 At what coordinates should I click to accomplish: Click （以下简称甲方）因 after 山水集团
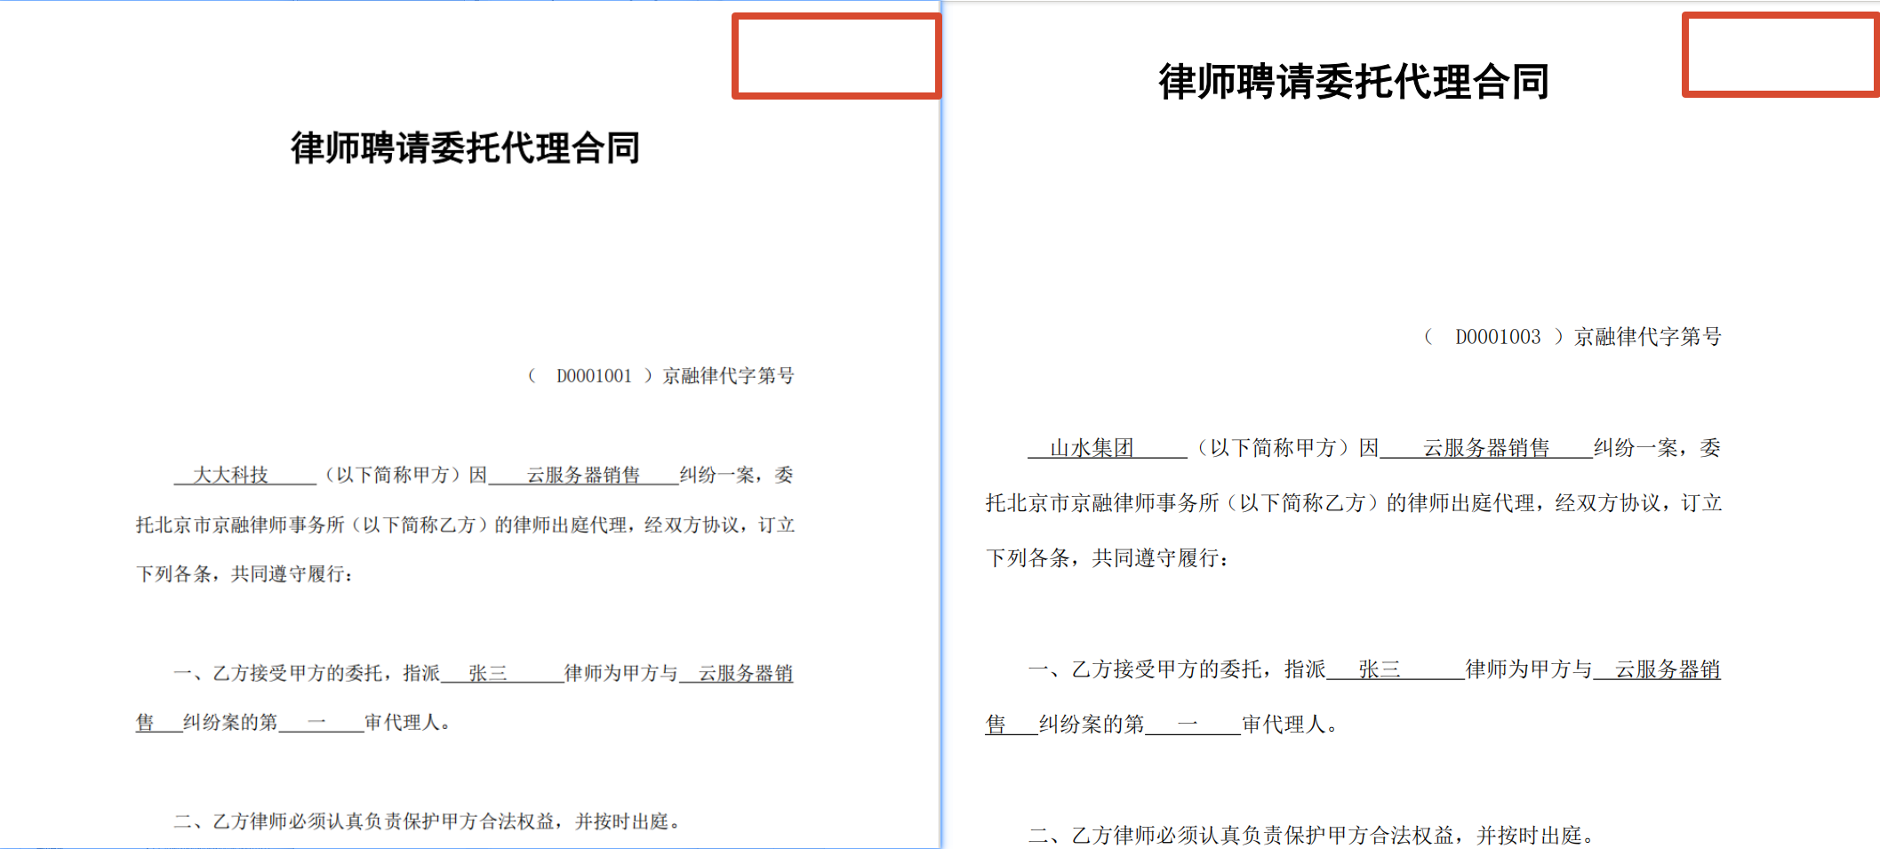(x=1285, y=447)
